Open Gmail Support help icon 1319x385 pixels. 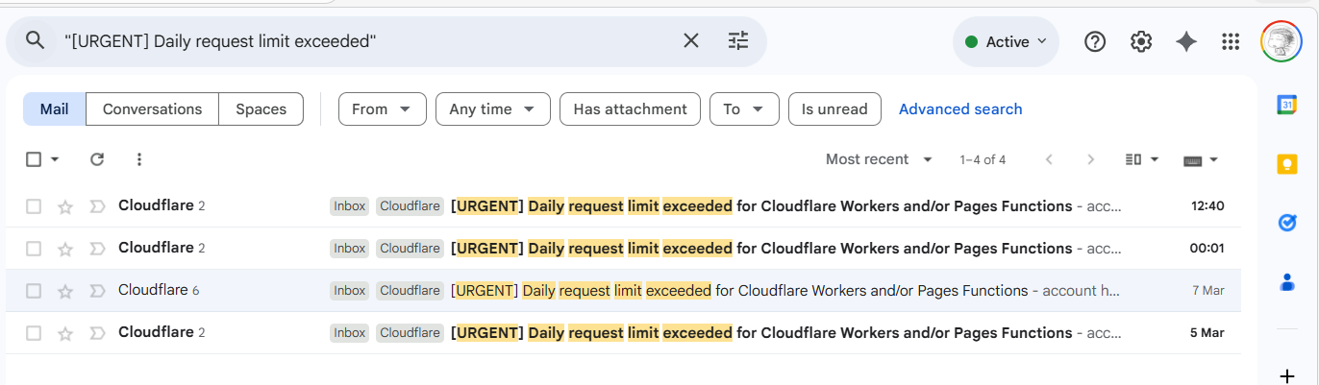[1095, 41]
